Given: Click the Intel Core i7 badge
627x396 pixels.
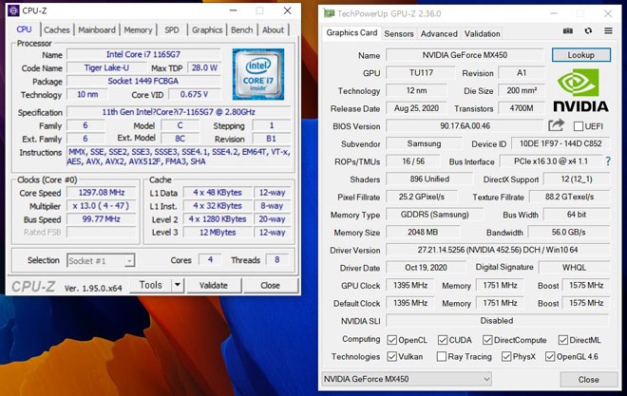Looking at the screenshot, I should pos(258,74).
